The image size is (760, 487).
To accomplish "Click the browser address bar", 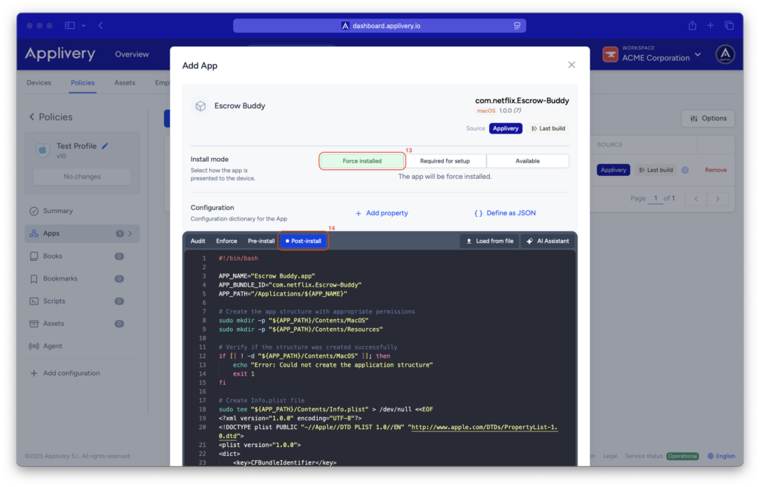I will coord(379,26).
